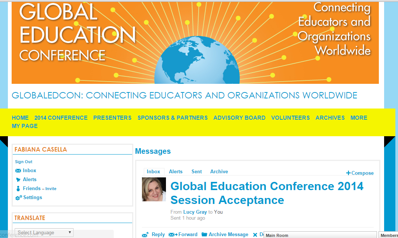Go to MY PAGE
Image resolution: width=398 pixels, height=238 pixels.
[25, 126]
